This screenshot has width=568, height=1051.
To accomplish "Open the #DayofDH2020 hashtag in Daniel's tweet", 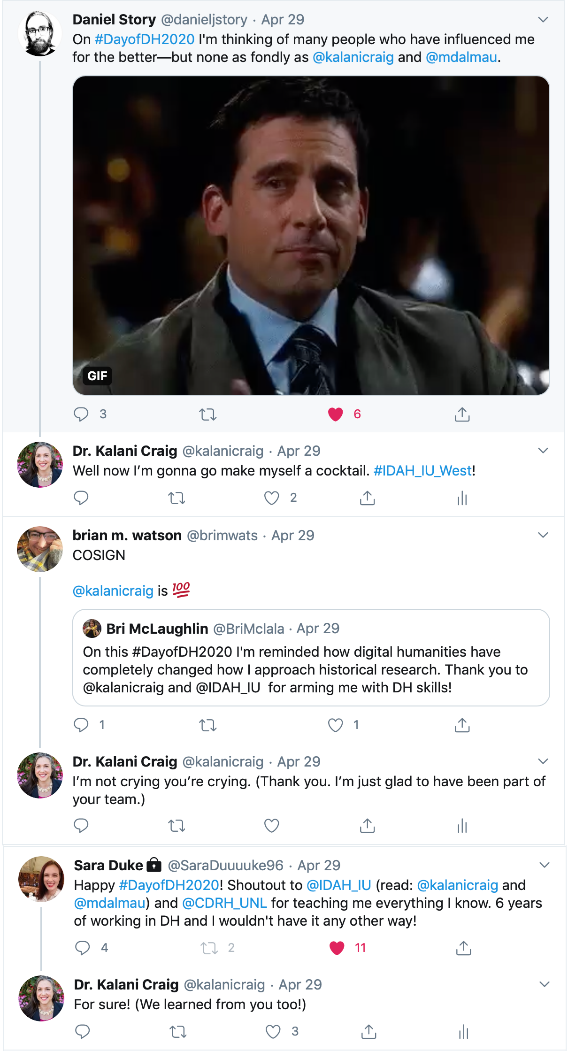I will coord(145,39).
